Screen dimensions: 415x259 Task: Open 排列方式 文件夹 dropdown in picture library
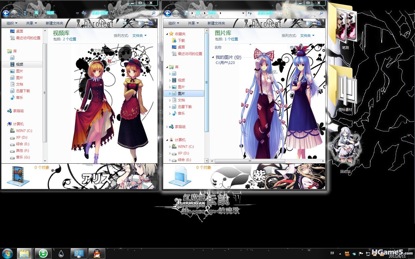[307, 35]
